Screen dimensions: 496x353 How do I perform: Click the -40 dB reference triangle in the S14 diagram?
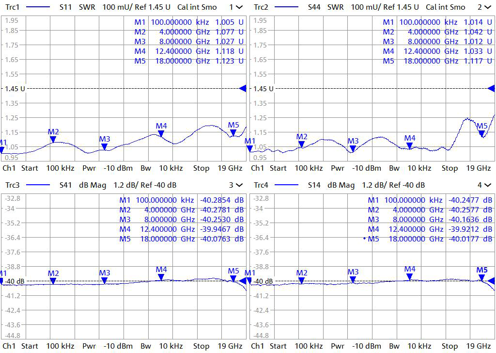[x=491, y=281]
